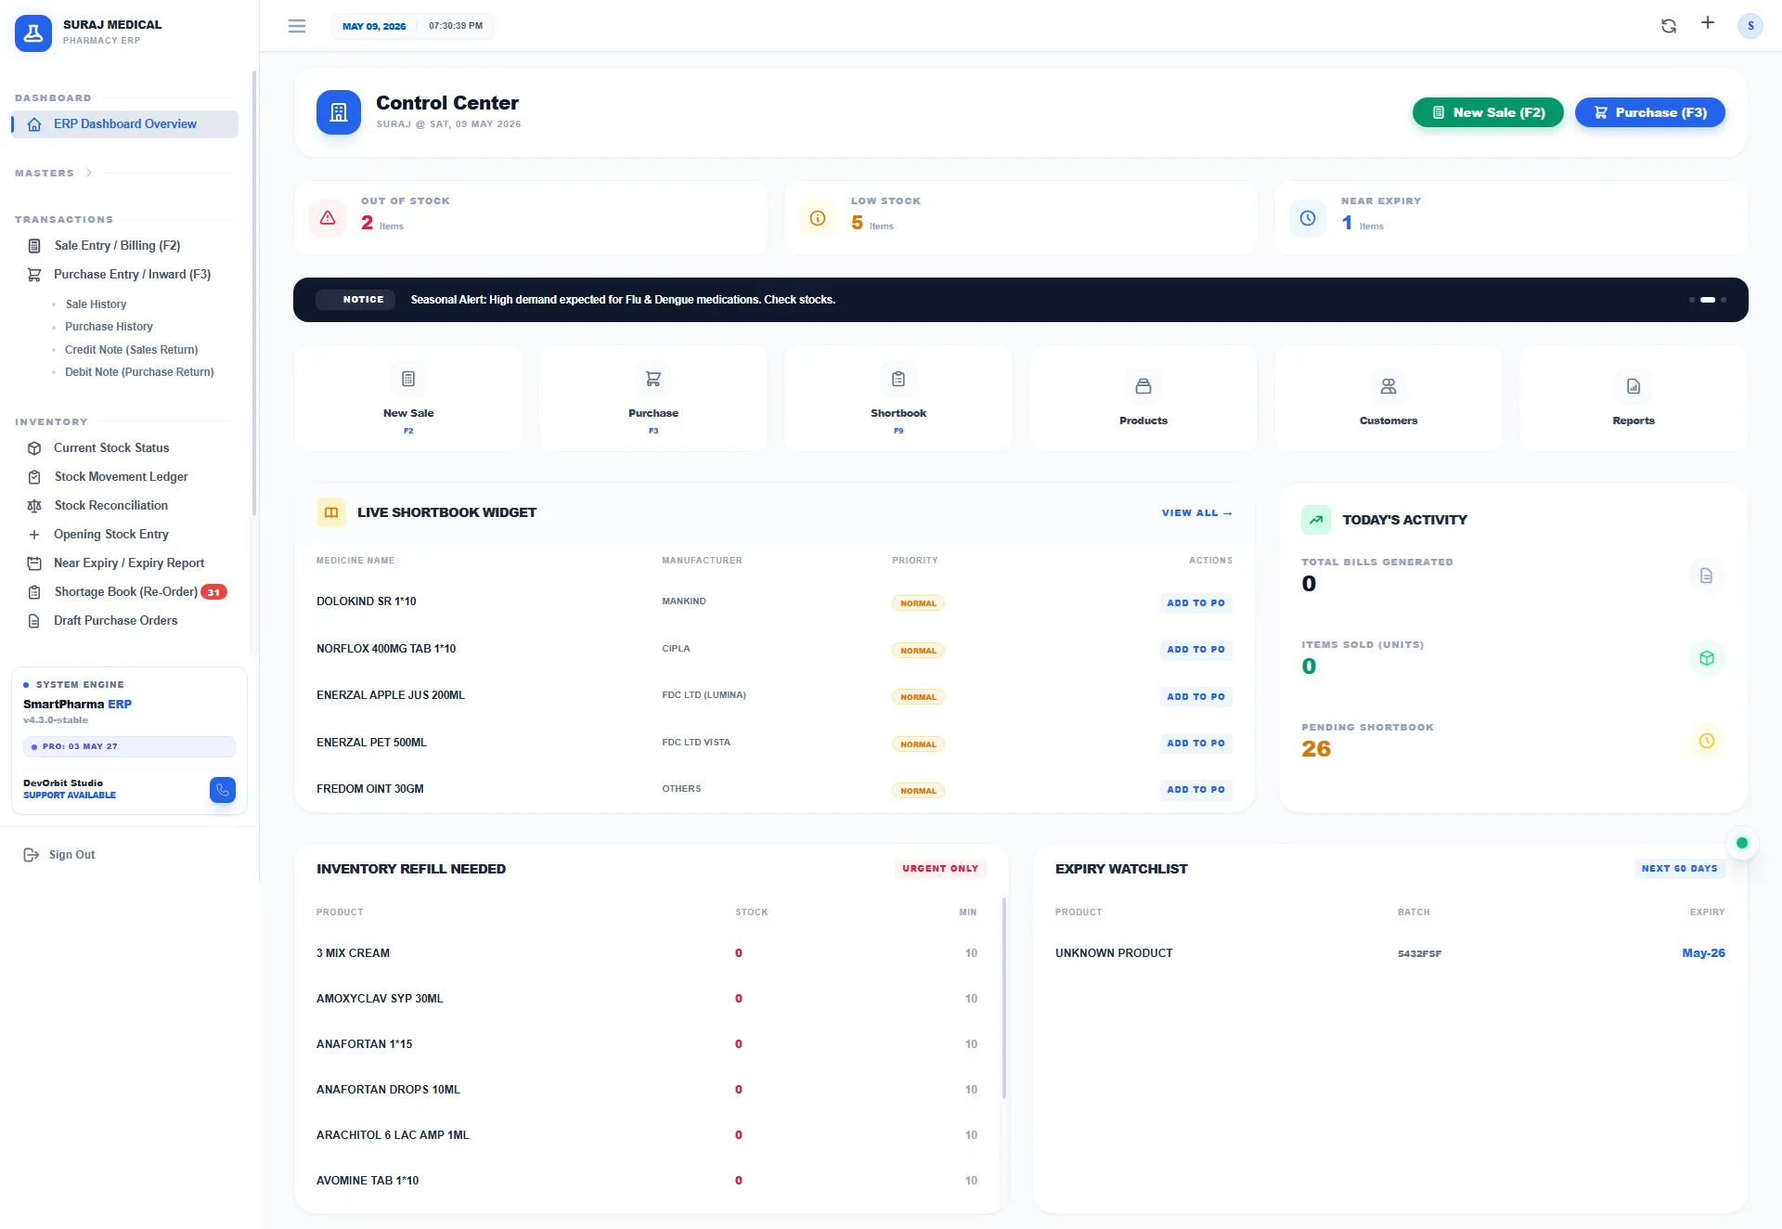
Task: Click the Low Stock info icon
Action: tap(818, 218)
